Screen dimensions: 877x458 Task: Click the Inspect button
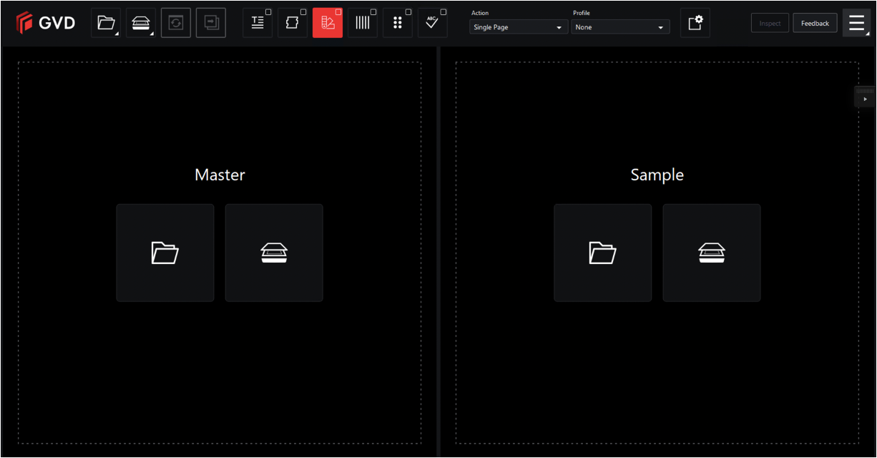click(770, 23)
